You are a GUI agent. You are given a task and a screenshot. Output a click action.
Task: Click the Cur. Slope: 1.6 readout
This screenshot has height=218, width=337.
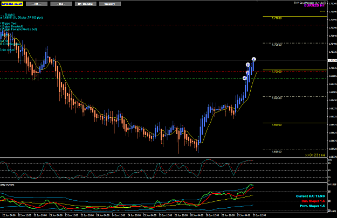(313, 201)
